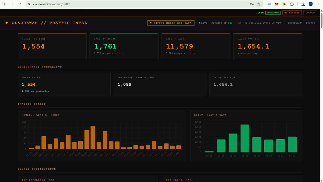Click the Top Paths (48H) panel title

click(x=179, y=180)
